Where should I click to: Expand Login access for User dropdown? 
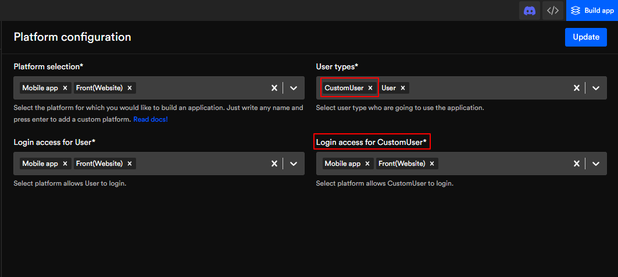tap(294, 164)
